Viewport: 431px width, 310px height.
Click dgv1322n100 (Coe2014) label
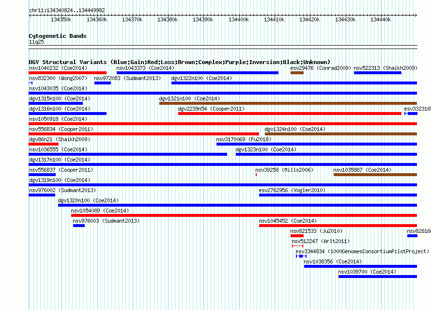point(201,78)
